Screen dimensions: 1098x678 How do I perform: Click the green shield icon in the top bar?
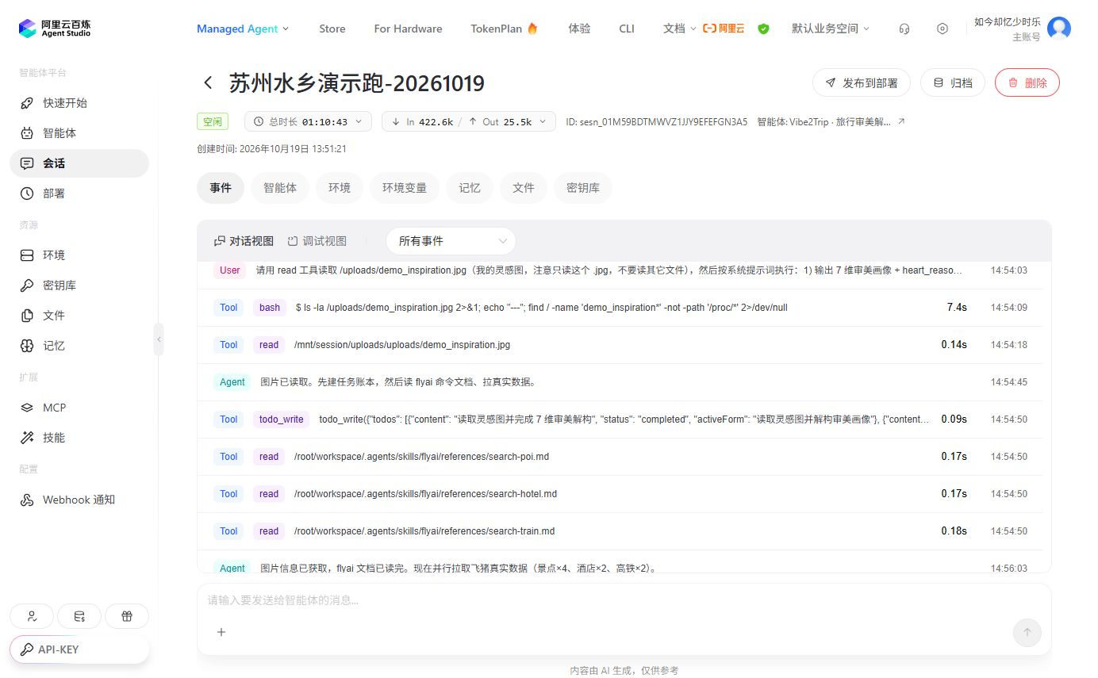[763, 29]
